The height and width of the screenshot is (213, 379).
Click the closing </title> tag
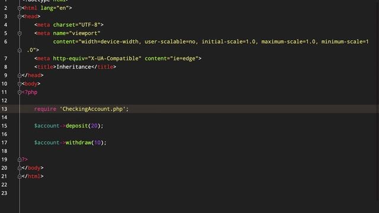(x=104, y=67)
